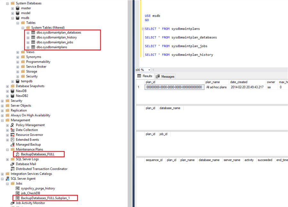The width and height of the screenshot is (288, 207).
Task: Collapse the msdb database node
Action: coord(12,18)
